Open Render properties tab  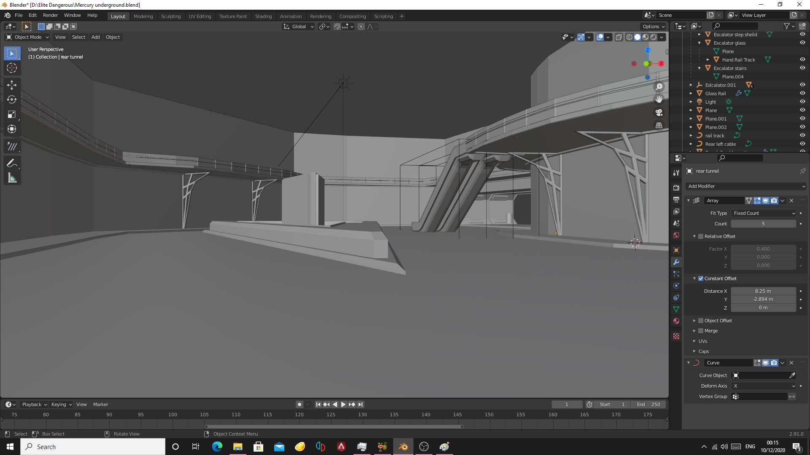coord(676,187)
